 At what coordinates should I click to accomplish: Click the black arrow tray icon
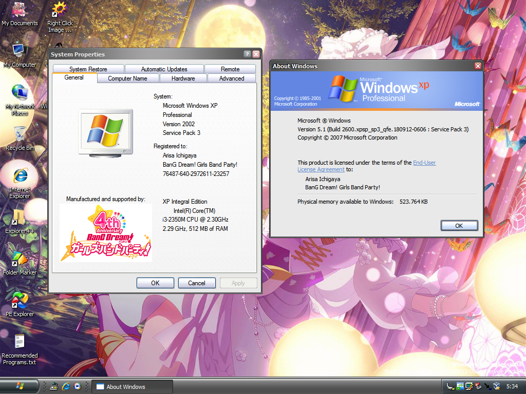(487, 387)
